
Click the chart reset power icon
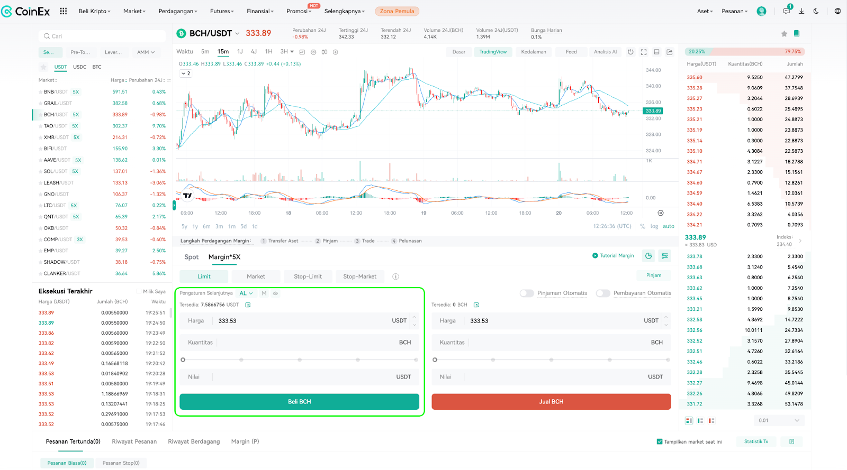tap(630, 52)
